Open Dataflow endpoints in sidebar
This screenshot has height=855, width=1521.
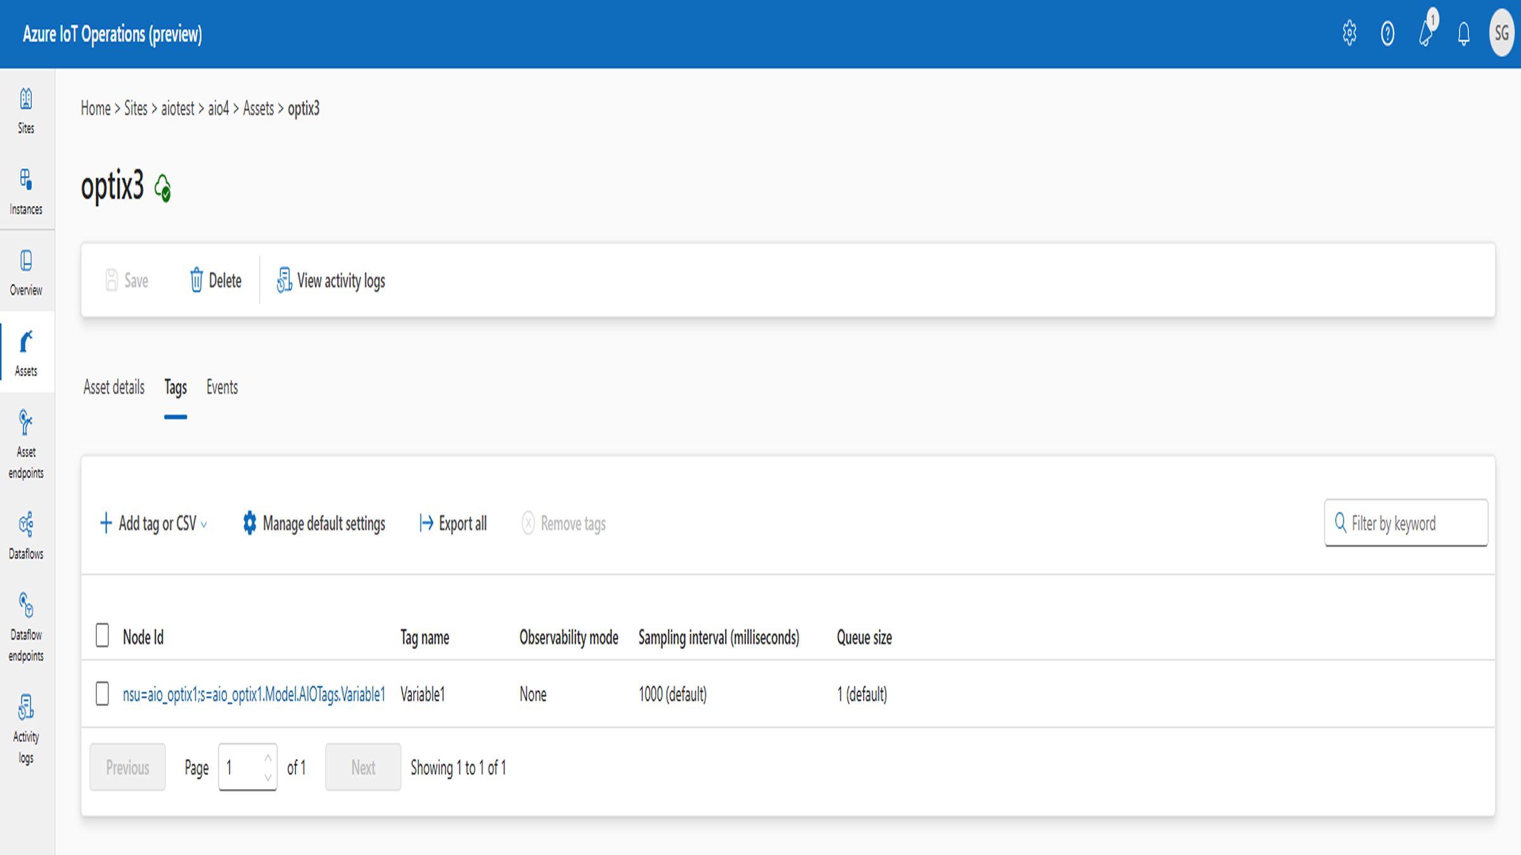click(x=26, y=627)
